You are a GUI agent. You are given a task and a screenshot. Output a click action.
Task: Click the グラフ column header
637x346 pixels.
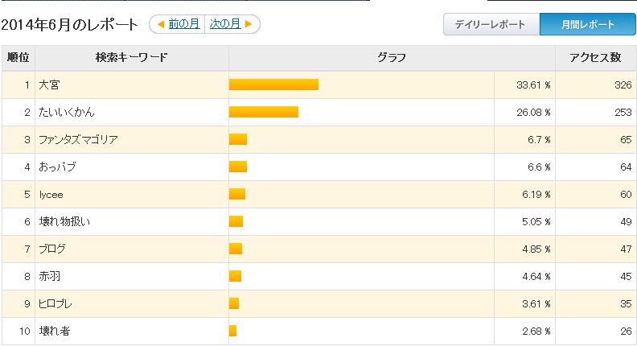[392, 58]
